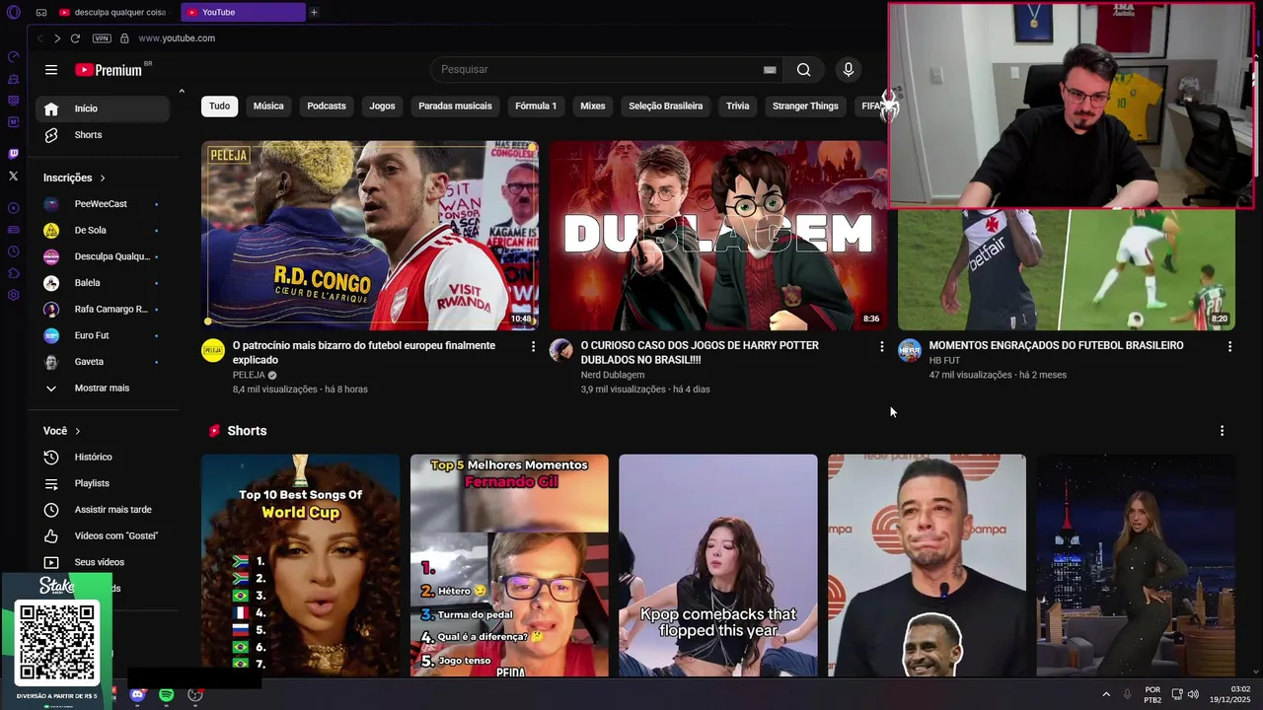Click the taskbar network icon
Screen dimensions: 1263x710
tap(1177, 694)
